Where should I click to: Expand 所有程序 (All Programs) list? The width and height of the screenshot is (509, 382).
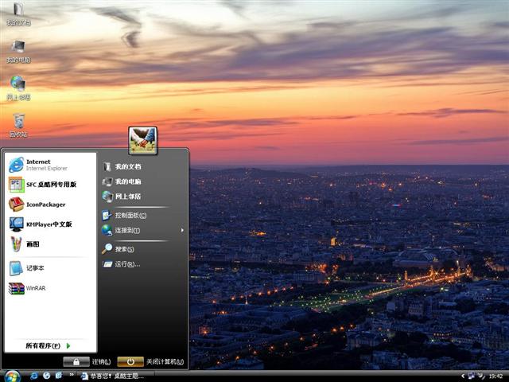point(48,345)
